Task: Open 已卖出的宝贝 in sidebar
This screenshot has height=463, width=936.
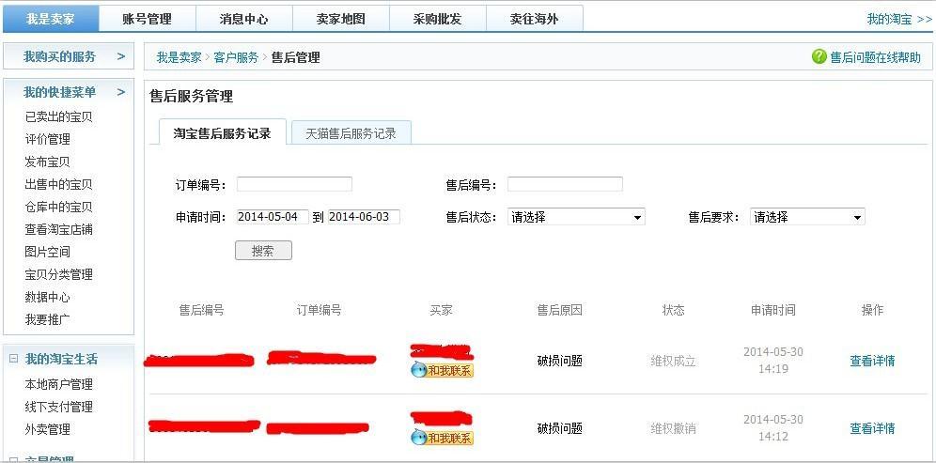Action: click(x=58, y=117)
